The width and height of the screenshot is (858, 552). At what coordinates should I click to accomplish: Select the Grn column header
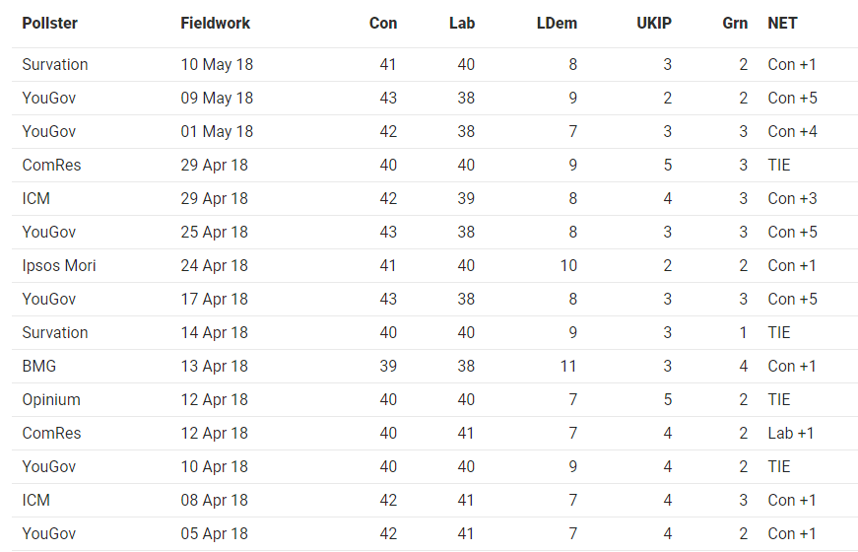(x=735, y=23)
